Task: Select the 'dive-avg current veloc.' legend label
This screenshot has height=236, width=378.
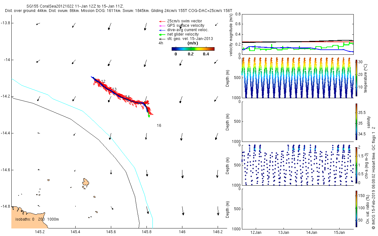Action: tap(188, 30)
